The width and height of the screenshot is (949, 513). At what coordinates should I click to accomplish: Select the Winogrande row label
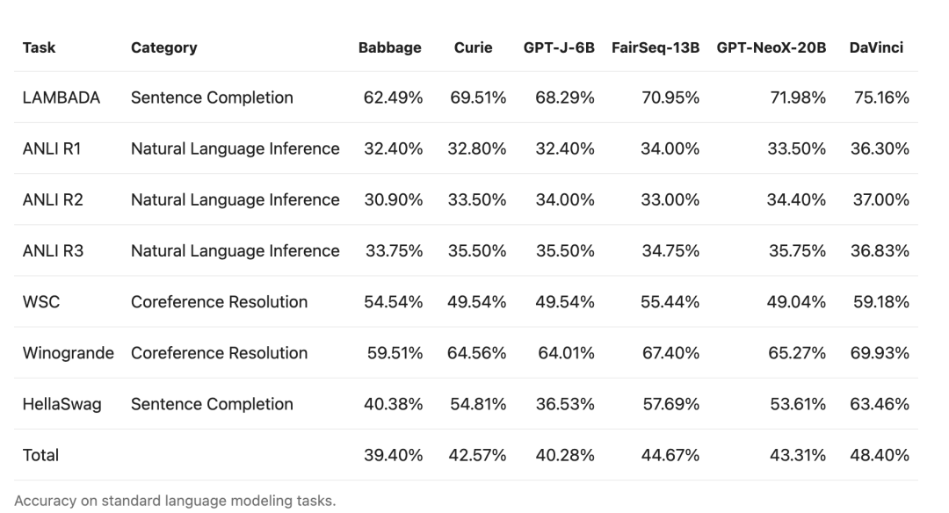68,352
